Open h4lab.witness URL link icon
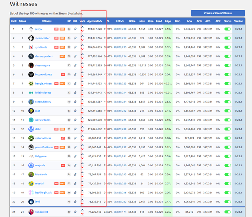252x217 pixels. [75, 93]
